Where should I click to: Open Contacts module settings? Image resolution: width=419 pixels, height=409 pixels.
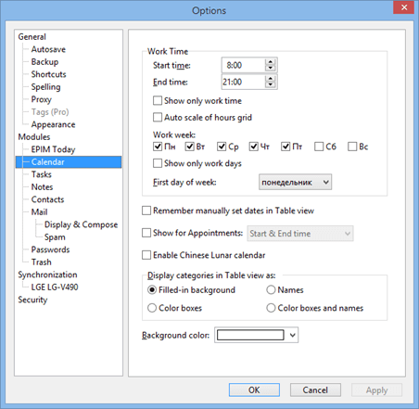pos(47,199)
